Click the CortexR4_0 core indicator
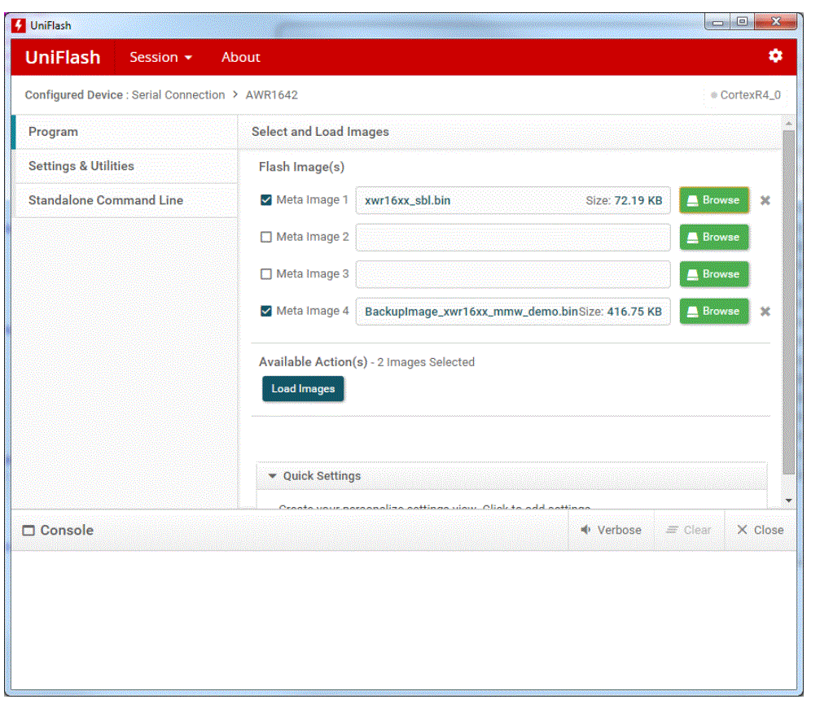Viewport: 820px width, 708px height. point(746,95)
